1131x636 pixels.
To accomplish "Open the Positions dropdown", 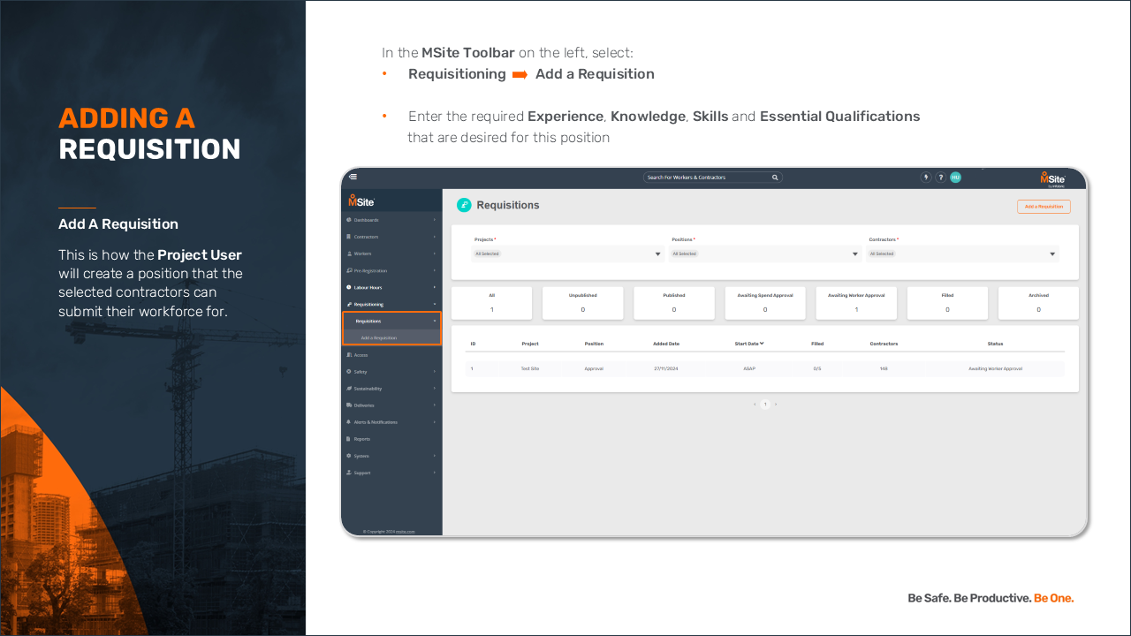I will 765,254.
